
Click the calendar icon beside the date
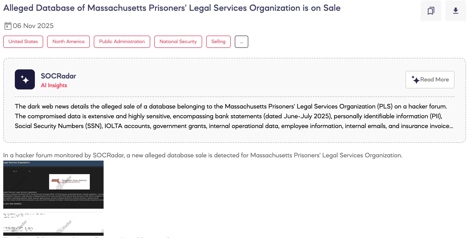[8, 26]
